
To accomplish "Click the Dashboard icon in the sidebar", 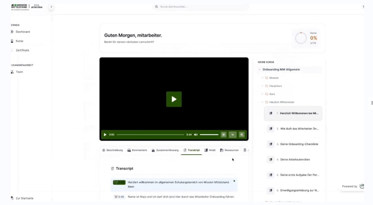I will (x=12, y=32).
